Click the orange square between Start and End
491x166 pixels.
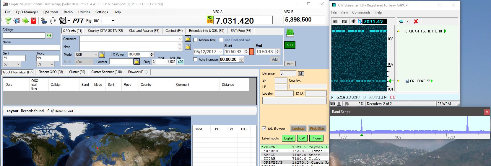251,52
